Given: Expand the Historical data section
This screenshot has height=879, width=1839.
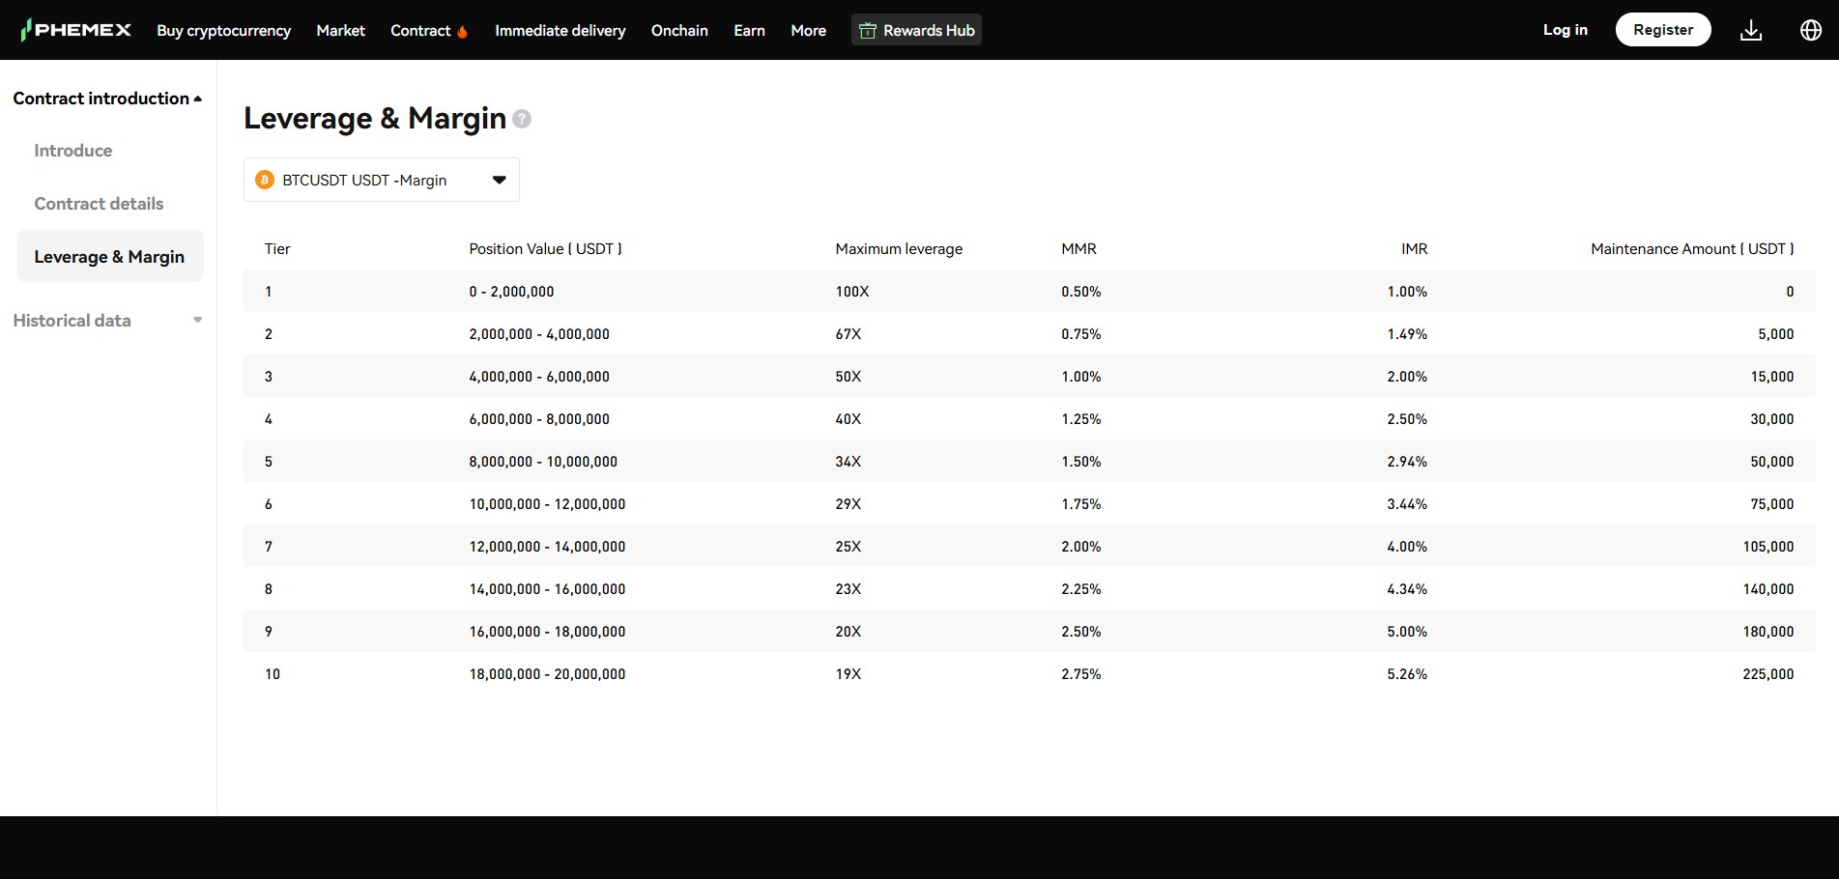Looking at the screenshot, I should click(198, 320).
